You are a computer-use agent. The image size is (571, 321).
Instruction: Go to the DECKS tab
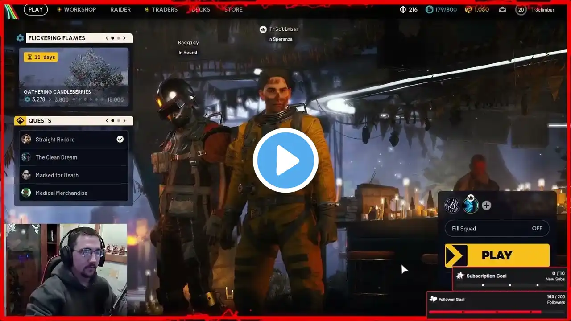click(201, 10)
